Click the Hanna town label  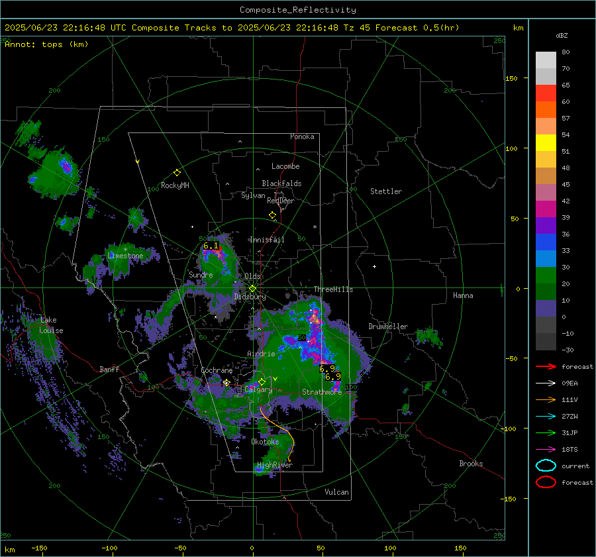pos(463,295)
